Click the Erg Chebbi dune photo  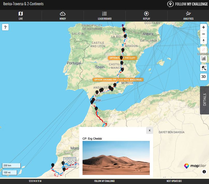(116, 158)
